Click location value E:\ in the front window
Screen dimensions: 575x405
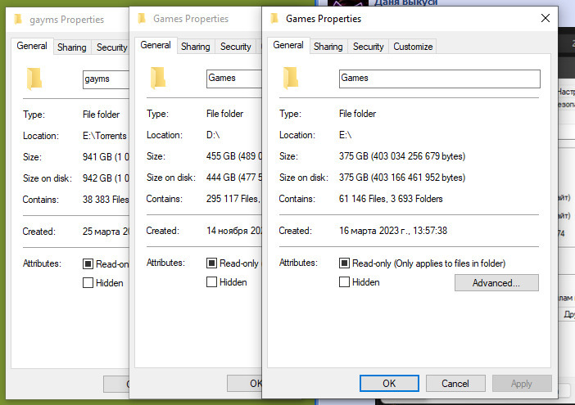345,135
